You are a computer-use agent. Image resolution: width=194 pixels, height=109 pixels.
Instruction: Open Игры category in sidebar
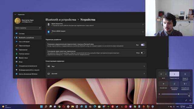[x=28, y=62]
